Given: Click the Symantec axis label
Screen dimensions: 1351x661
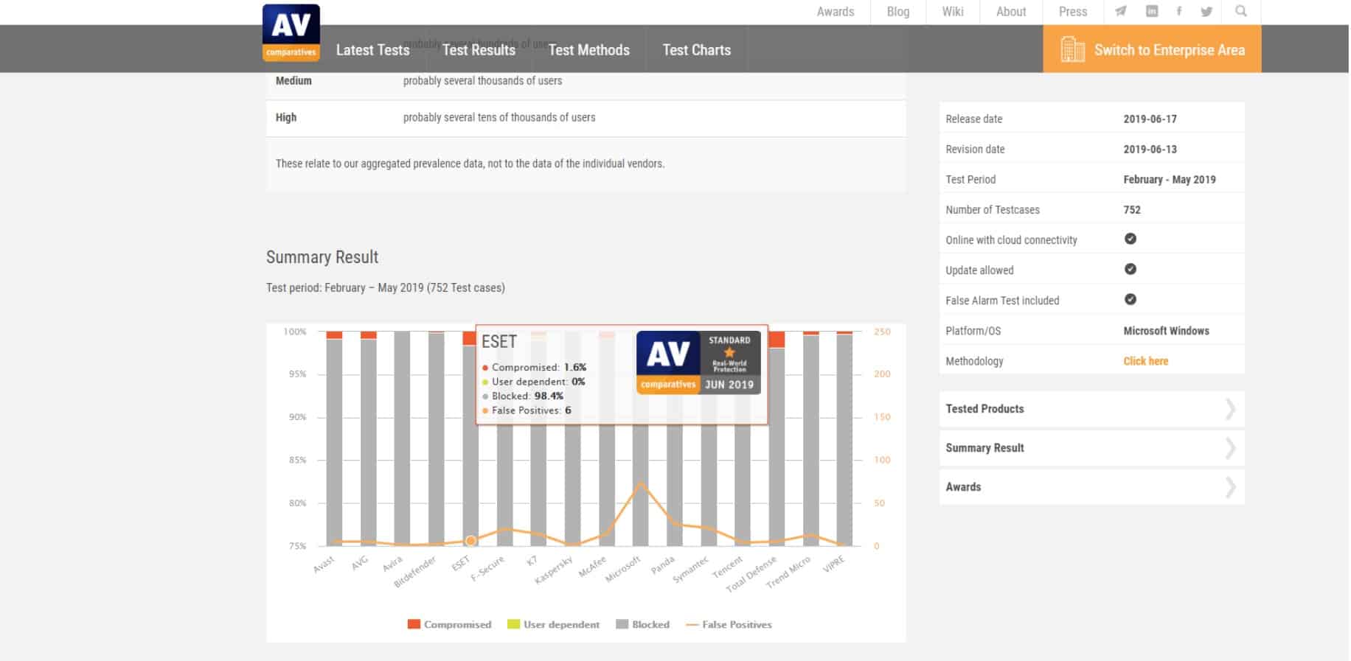Looking at the screenshot, I should coord(691,570).
